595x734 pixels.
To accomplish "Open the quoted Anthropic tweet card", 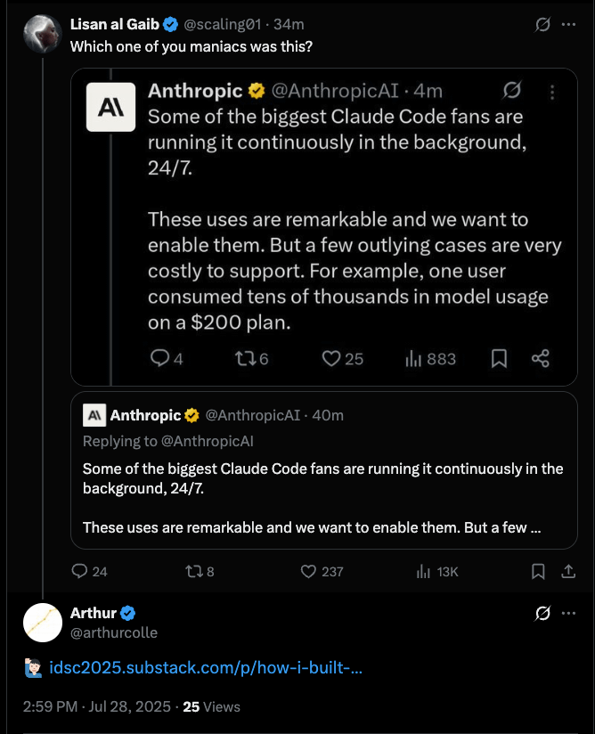I will pos(324,470).
